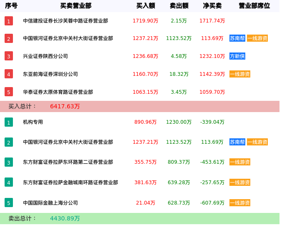282x225 pixels.
Task: Click red rank badge 5 beside 华泰证券
Action: point(9,92)
